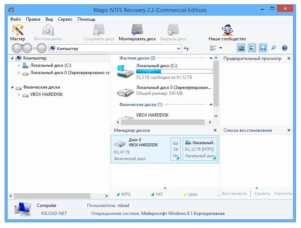Click '55,3 ГБ свободно из 81,12 ГБ' text
Viewport: 301px width, 228px height.
164,77
